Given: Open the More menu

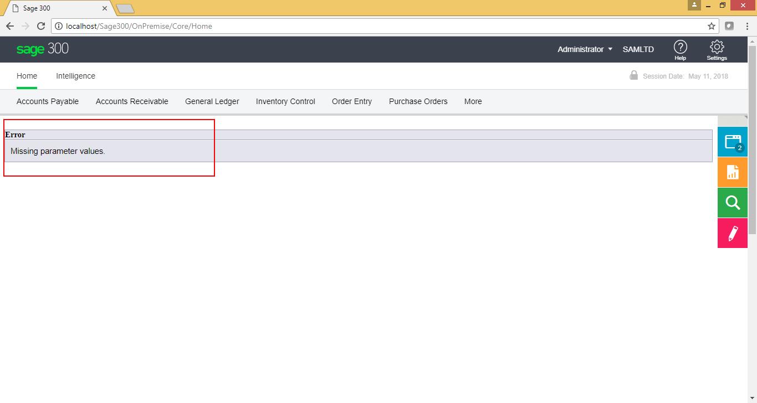Looking at the screenshot, I should [473, 101].
